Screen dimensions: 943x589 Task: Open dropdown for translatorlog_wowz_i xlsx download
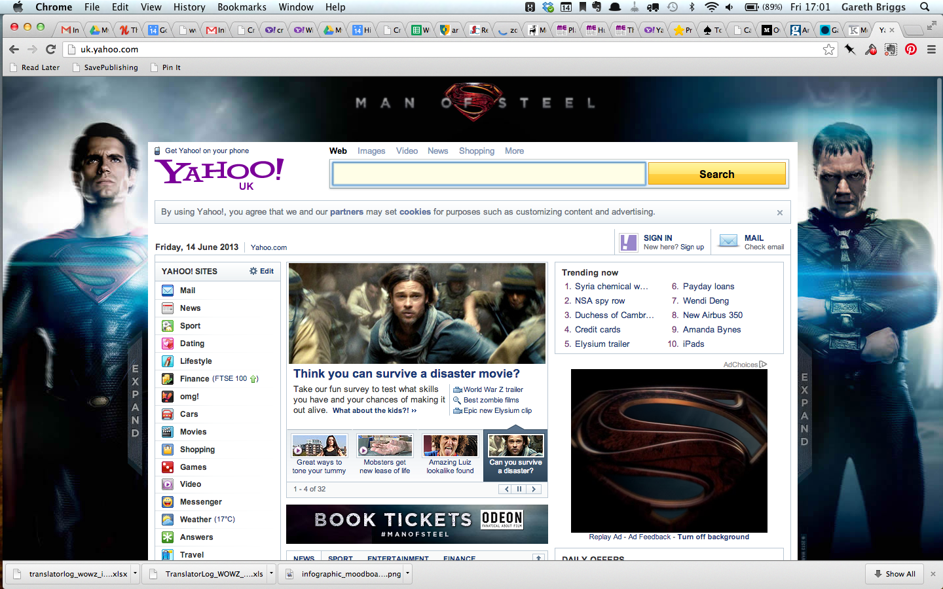click(x=135, y=573)
